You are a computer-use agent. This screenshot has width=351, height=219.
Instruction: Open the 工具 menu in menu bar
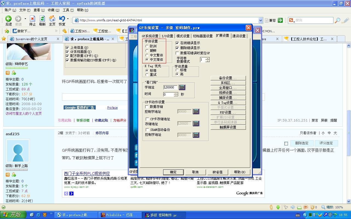(68, 10)
